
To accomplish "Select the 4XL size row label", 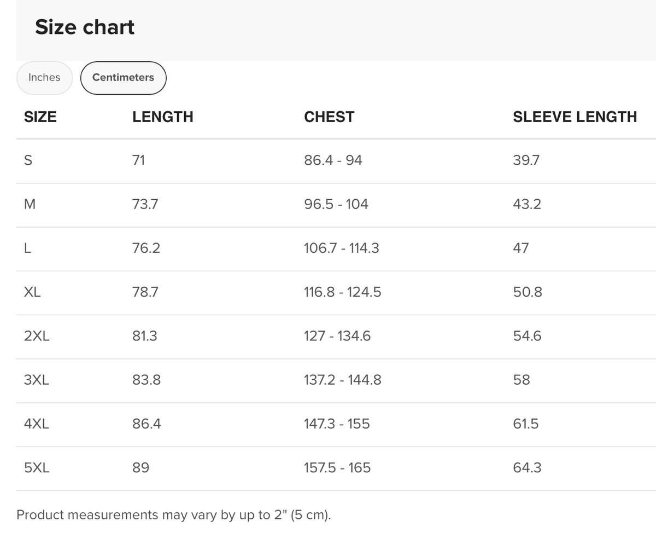I will 37,424.
